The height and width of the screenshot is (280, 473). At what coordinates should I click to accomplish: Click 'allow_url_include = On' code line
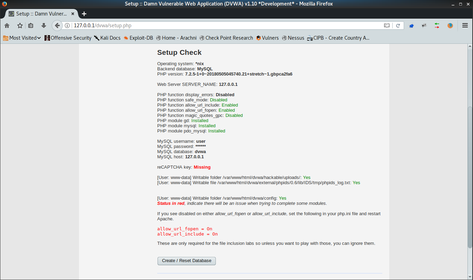pyautogui.click(x=188, y=234)
